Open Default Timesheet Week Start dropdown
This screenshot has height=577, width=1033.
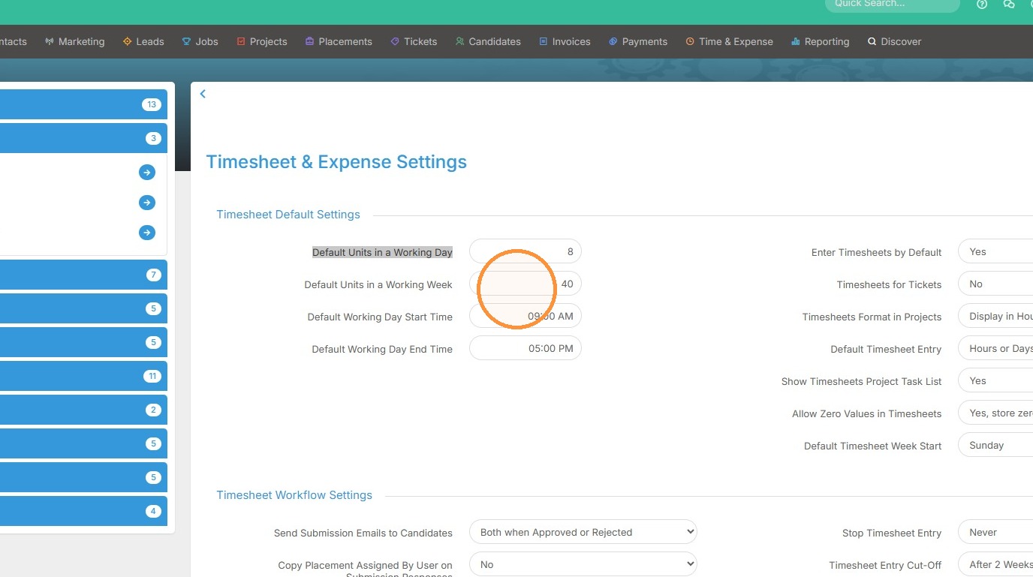(995, 445)
